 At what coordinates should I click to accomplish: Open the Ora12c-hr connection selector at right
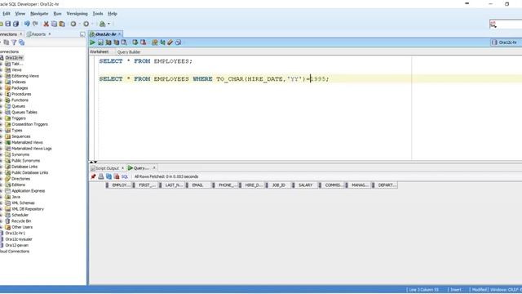click(x=506, y=42)
